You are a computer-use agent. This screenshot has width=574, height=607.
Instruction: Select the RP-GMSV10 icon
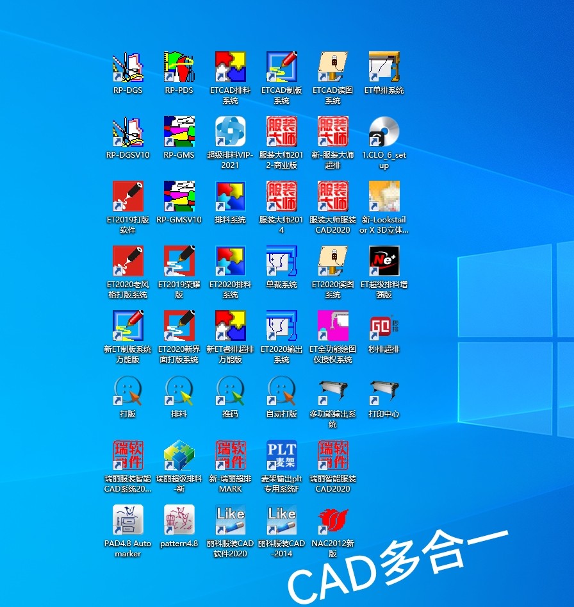point(179,196)
